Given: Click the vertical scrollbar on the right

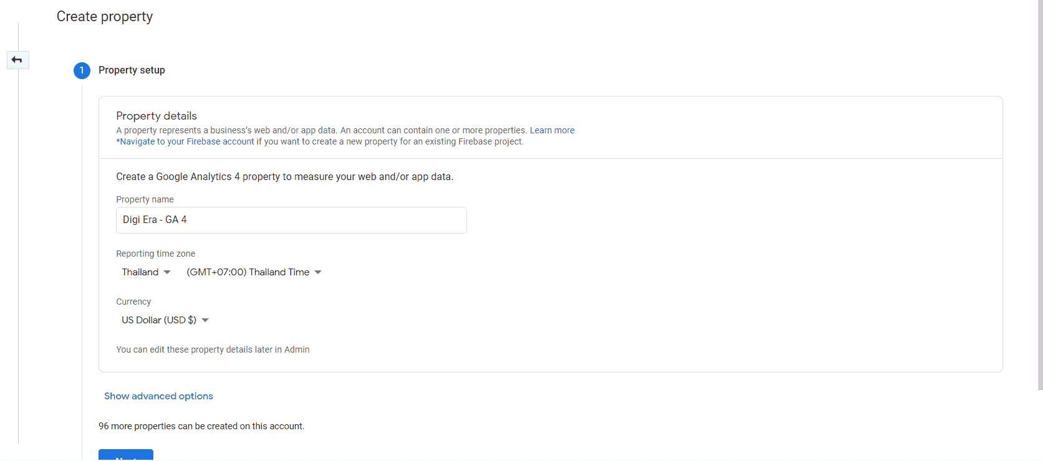Looking at the screenshot, I should point(1039,187).
